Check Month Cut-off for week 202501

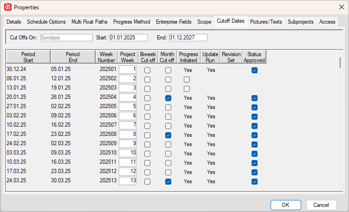coord(168,70)
